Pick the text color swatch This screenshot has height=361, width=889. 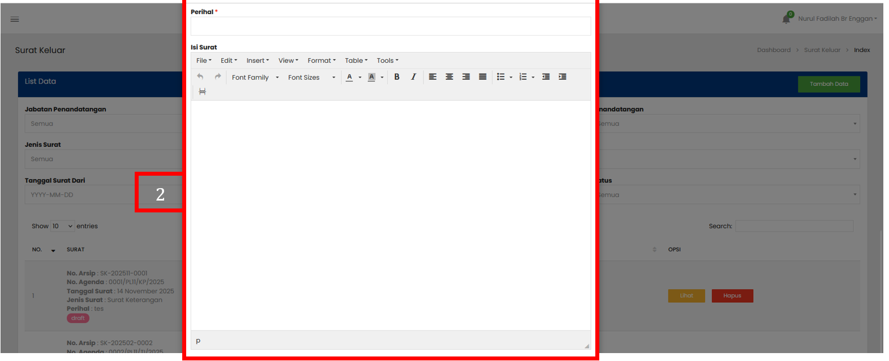coord(349,77)
